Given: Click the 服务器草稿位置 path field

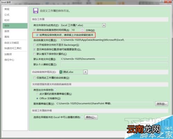Looking at the screenshot, I should point(105,103).
